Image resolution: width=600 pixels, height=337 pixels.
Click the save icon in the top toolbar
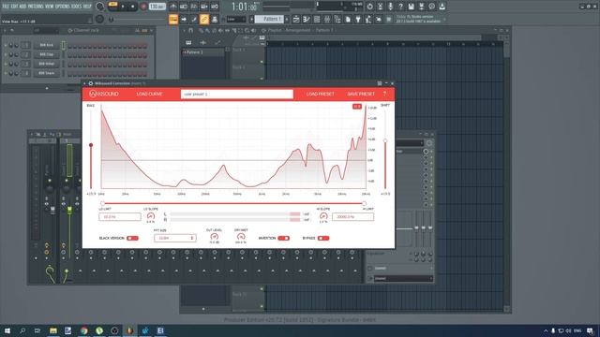(x=411, y=7)
